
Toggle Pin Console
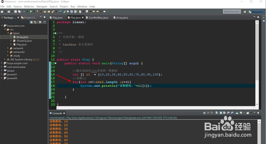pyautogui.click(x=237, y=113)
